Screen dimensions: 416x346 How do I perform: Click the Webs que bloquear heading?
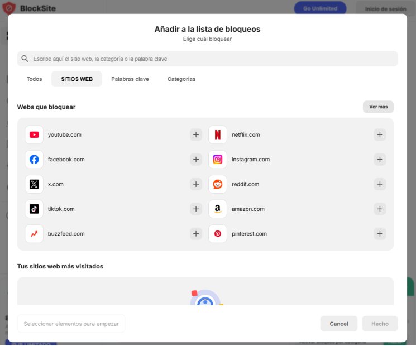tap(46, 107)
